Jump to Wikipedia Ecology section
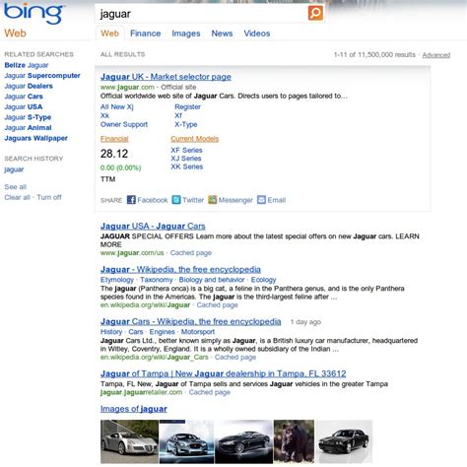 coord(263,280)
